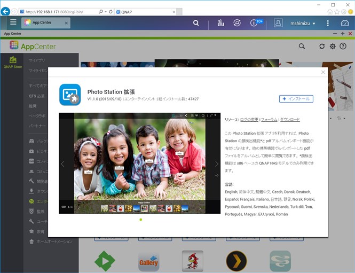Click the browser back button

5,11
